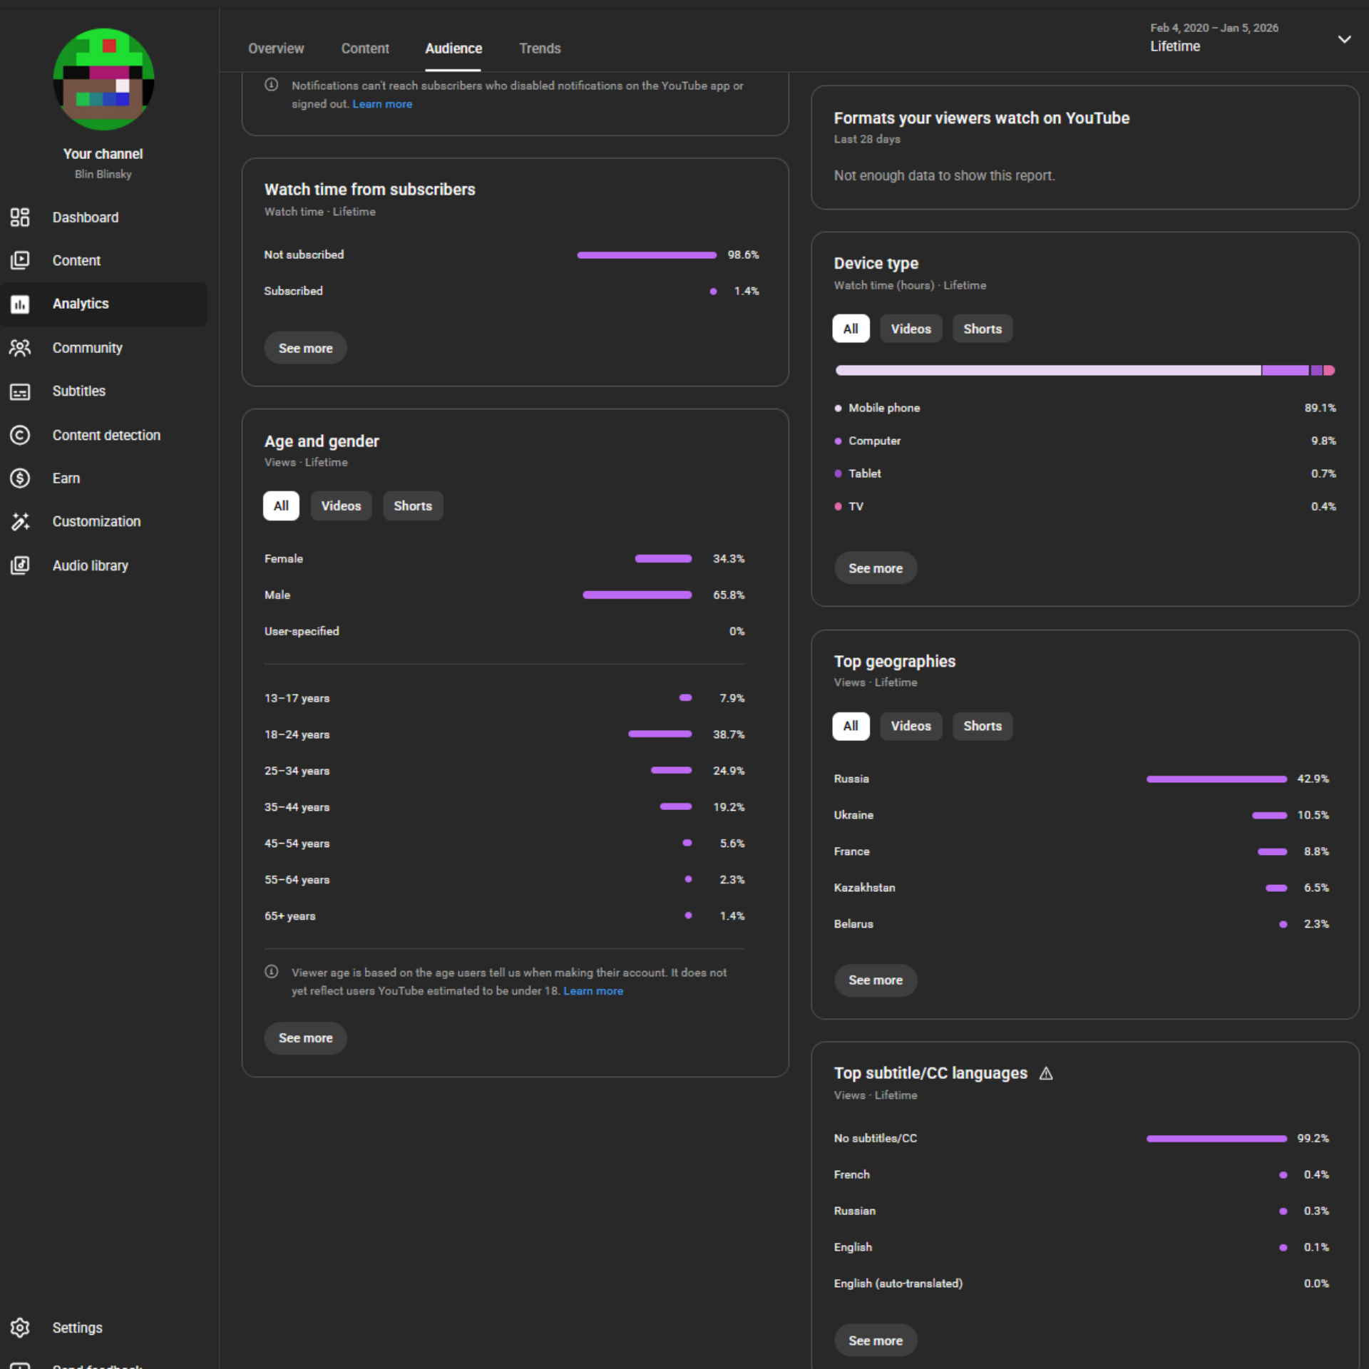Click the Audio library icon
The height and width of the screenshot is (1369, 1369).
click(20, 565)
